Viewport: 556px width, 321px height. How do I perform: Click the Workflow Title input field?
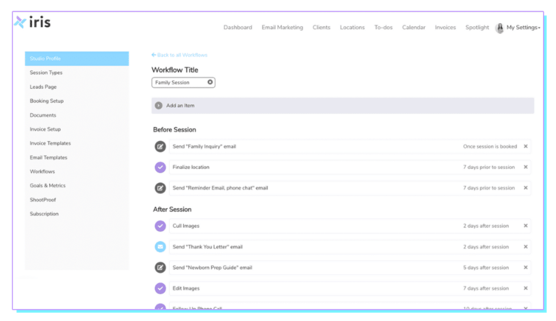tap(183, 83)
